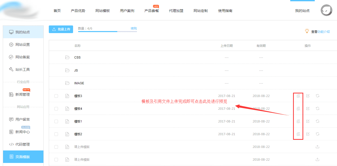
Task: Select 新闻中心 in sidebar
Action: [x=23, y=132]
